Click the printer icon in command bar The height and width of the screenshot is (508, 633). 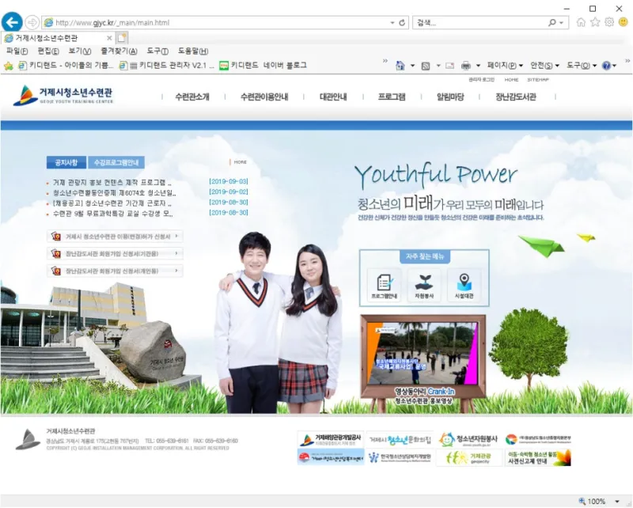466,66
